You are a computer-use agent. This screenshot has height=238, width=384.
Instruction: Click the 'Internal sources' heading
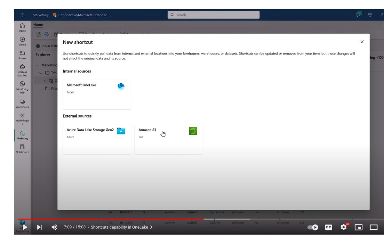click(77, 71)
